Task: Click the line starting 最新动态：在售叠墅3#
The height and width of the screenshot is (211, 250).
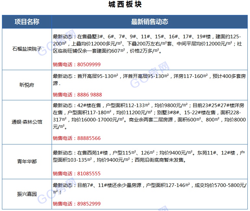Action: click(147, 37)
